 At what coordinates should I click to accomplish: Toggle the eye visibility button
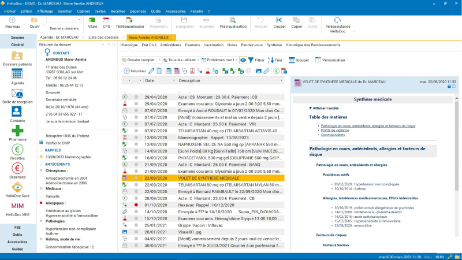(x=243, y=60)
